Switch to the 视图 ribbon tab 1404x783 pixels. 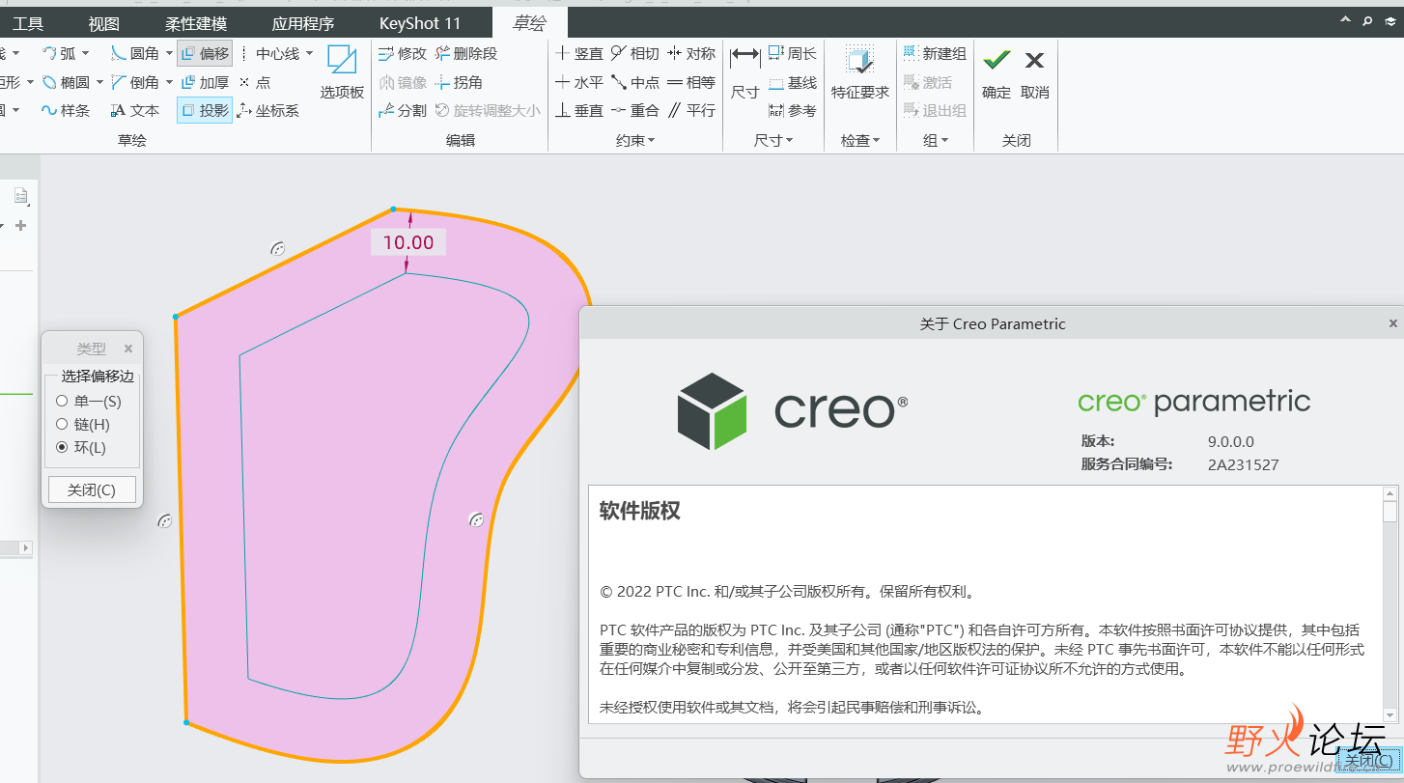[103, 23]
